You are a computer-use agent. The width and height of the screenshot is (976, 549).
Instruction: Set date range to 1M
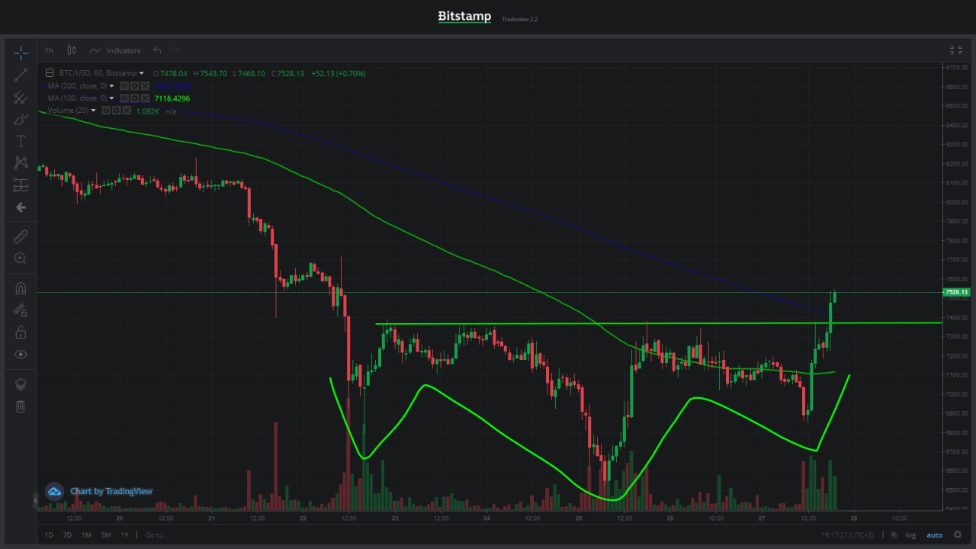(x=86, y=535)
